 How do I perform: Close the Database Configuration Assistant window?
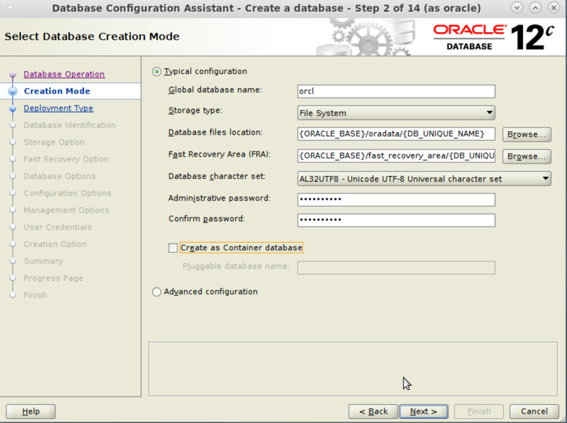pos(554,8)
